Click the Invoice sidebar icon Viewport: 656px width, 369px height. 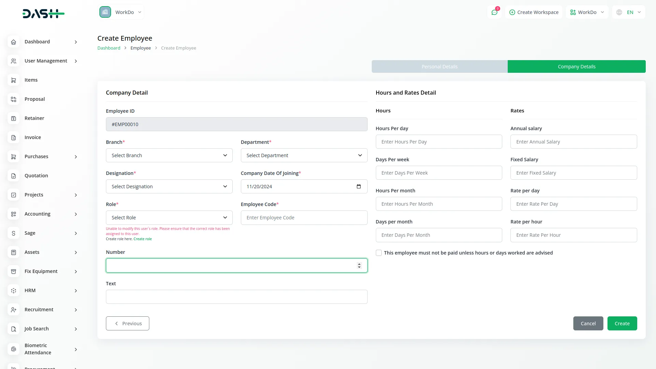point(14,137)
